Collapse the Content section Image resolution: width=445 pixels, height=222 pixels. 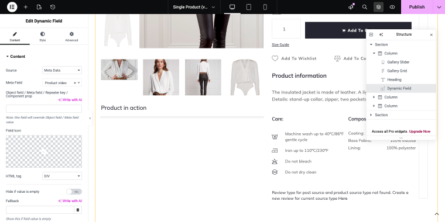coord(16,56)
